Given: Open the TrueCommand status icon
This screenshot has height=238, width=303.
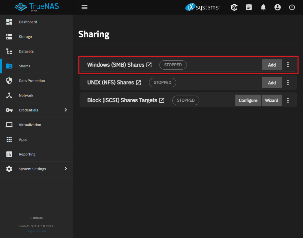Looking at the screenshot, I should coord(234,7).
